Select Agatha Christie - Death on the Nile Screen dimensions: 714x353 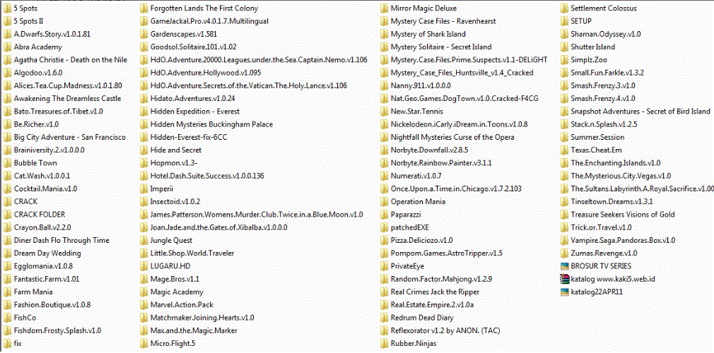[x=71, y=60]
